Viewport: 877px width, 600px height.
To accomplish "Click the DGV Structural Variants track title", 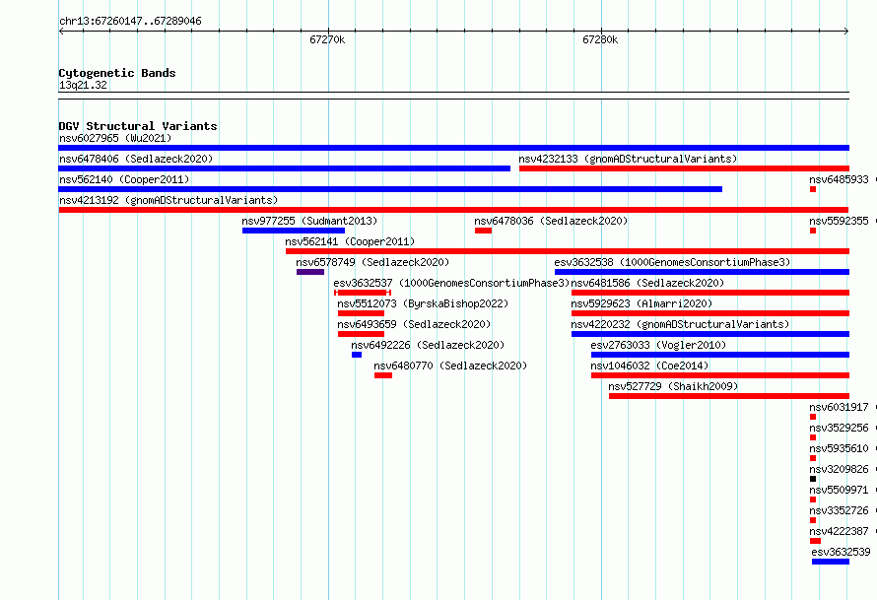I will tap(138, 126).
